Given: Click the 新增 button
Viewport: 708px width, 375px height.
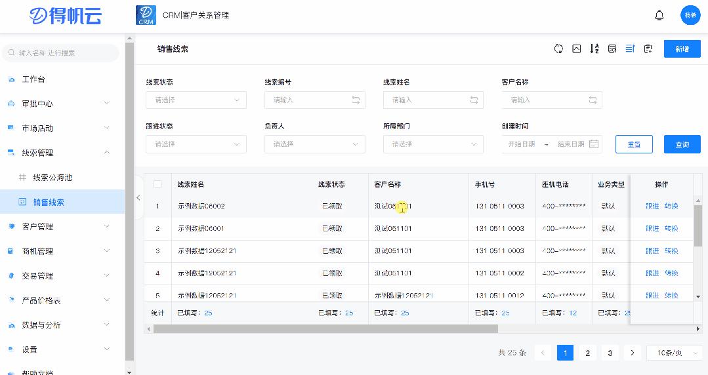Looking at the screenshot, I should (x=682, y=49).
